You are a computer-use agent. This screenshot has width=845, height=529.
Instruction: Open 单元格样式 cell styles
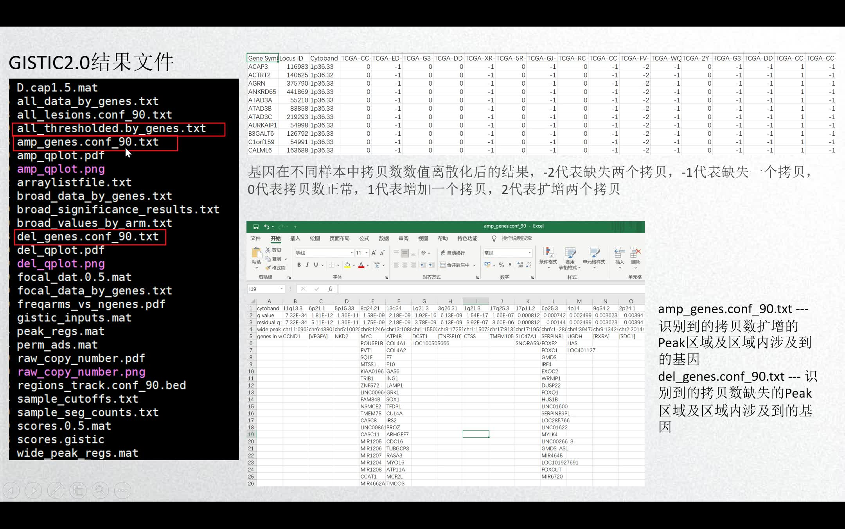tap(594, 258)
